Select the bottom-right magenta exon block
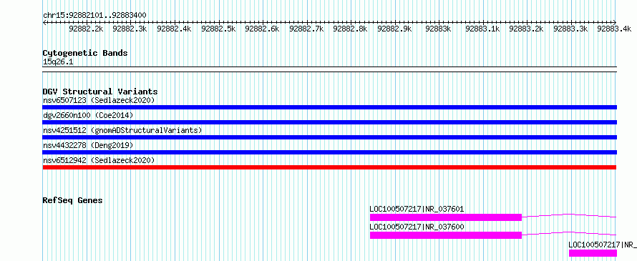The height and width of the screenshot is (261, 637). (x=593, y=253)
